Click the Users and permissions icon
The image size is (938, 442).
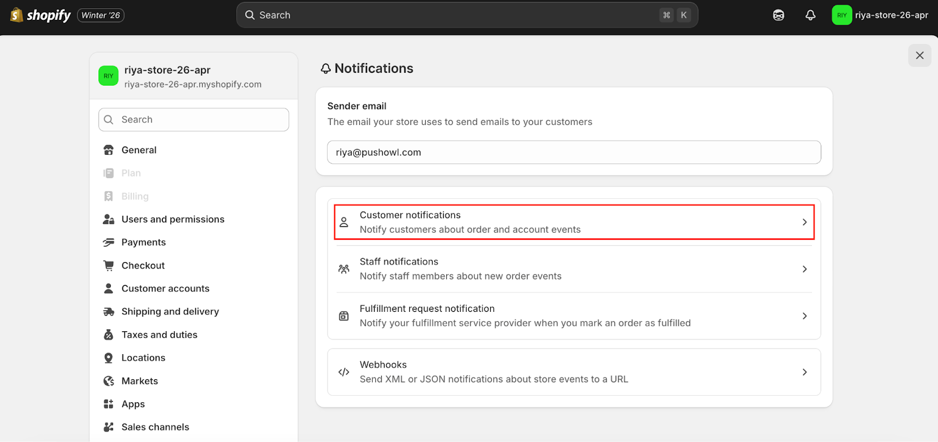point(108,219)
